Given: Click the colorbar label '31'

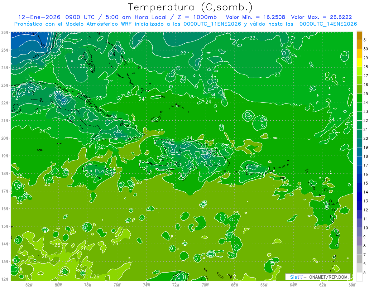Looking at the screenshot, I should (x=366, y=40).
